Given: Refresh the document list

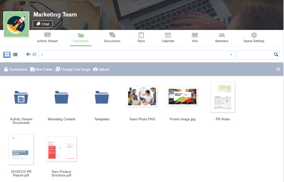Looking at the screenshot, I should click(34, 55).
